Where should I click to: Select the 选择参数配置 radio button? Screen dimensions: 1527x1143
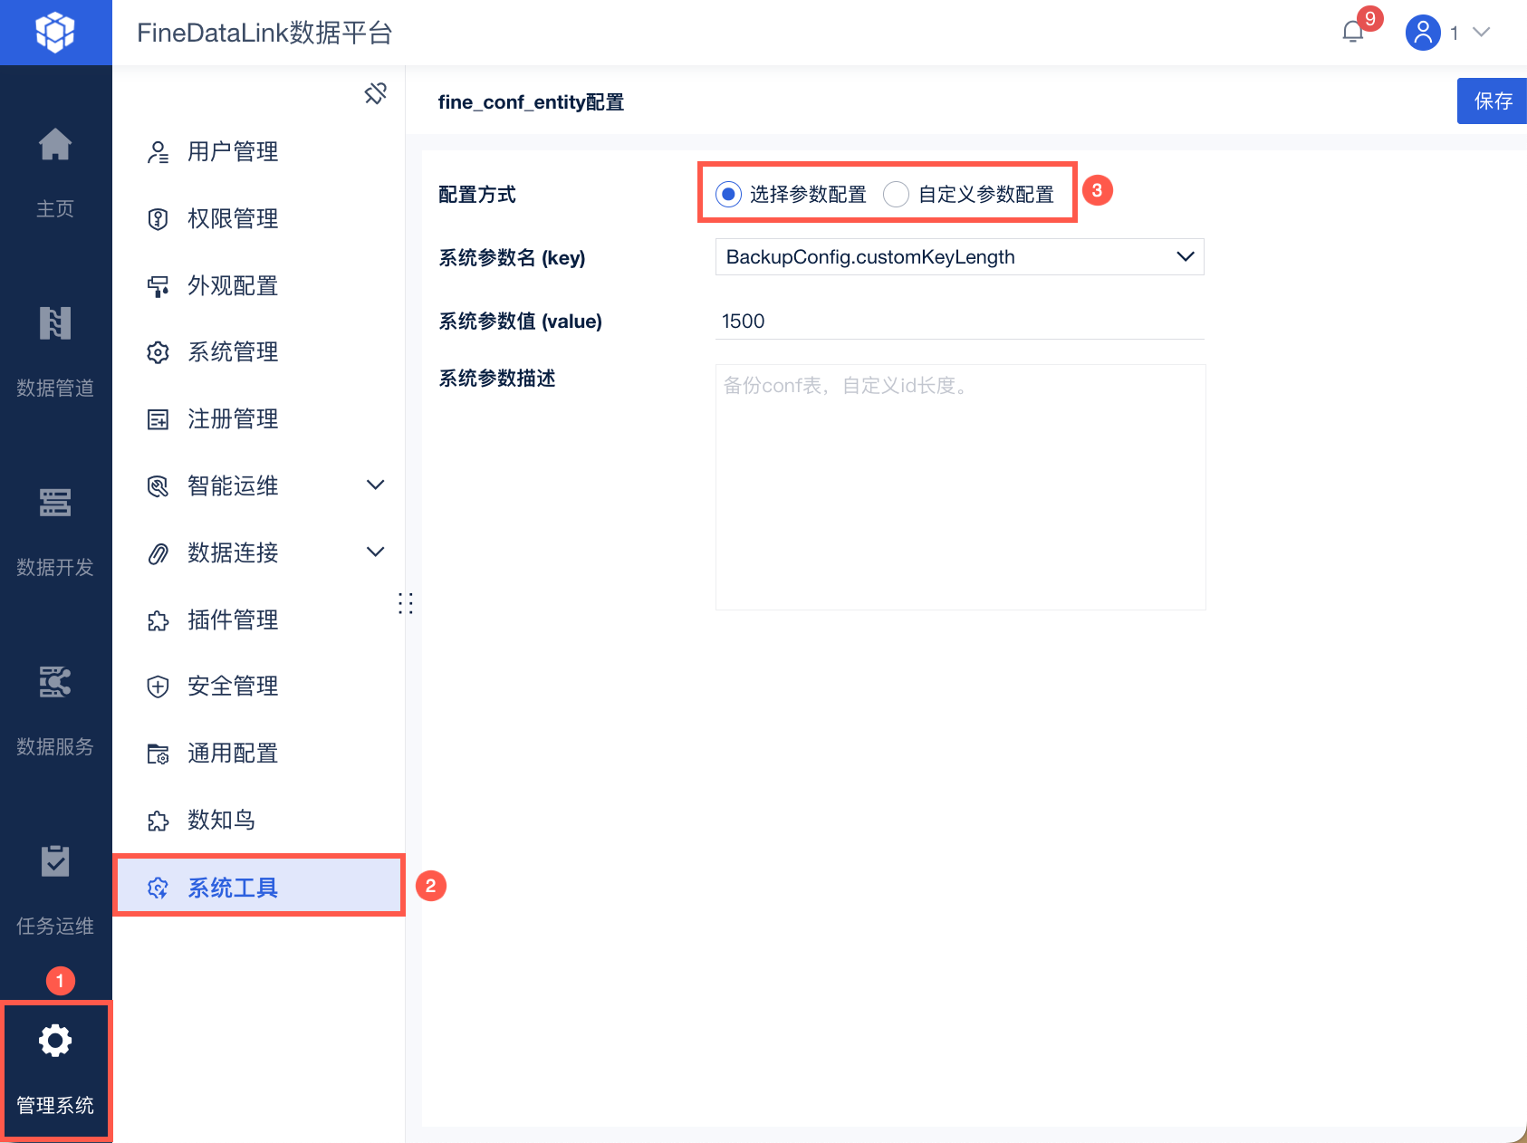coord(728,194)
